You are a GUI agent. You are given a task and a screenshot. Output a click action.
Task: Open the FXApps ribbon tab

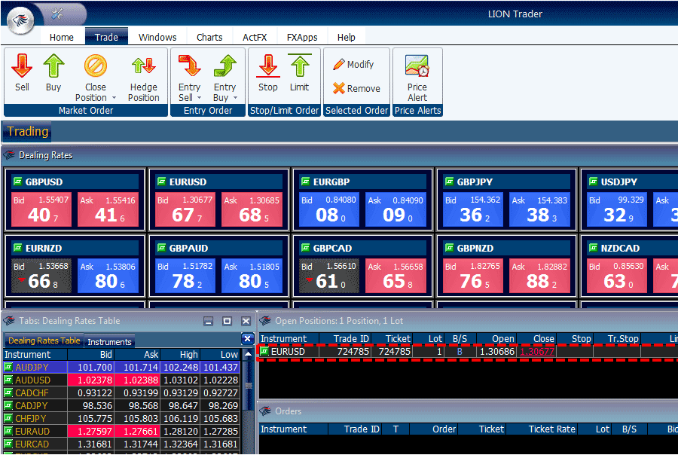[302, 37]
